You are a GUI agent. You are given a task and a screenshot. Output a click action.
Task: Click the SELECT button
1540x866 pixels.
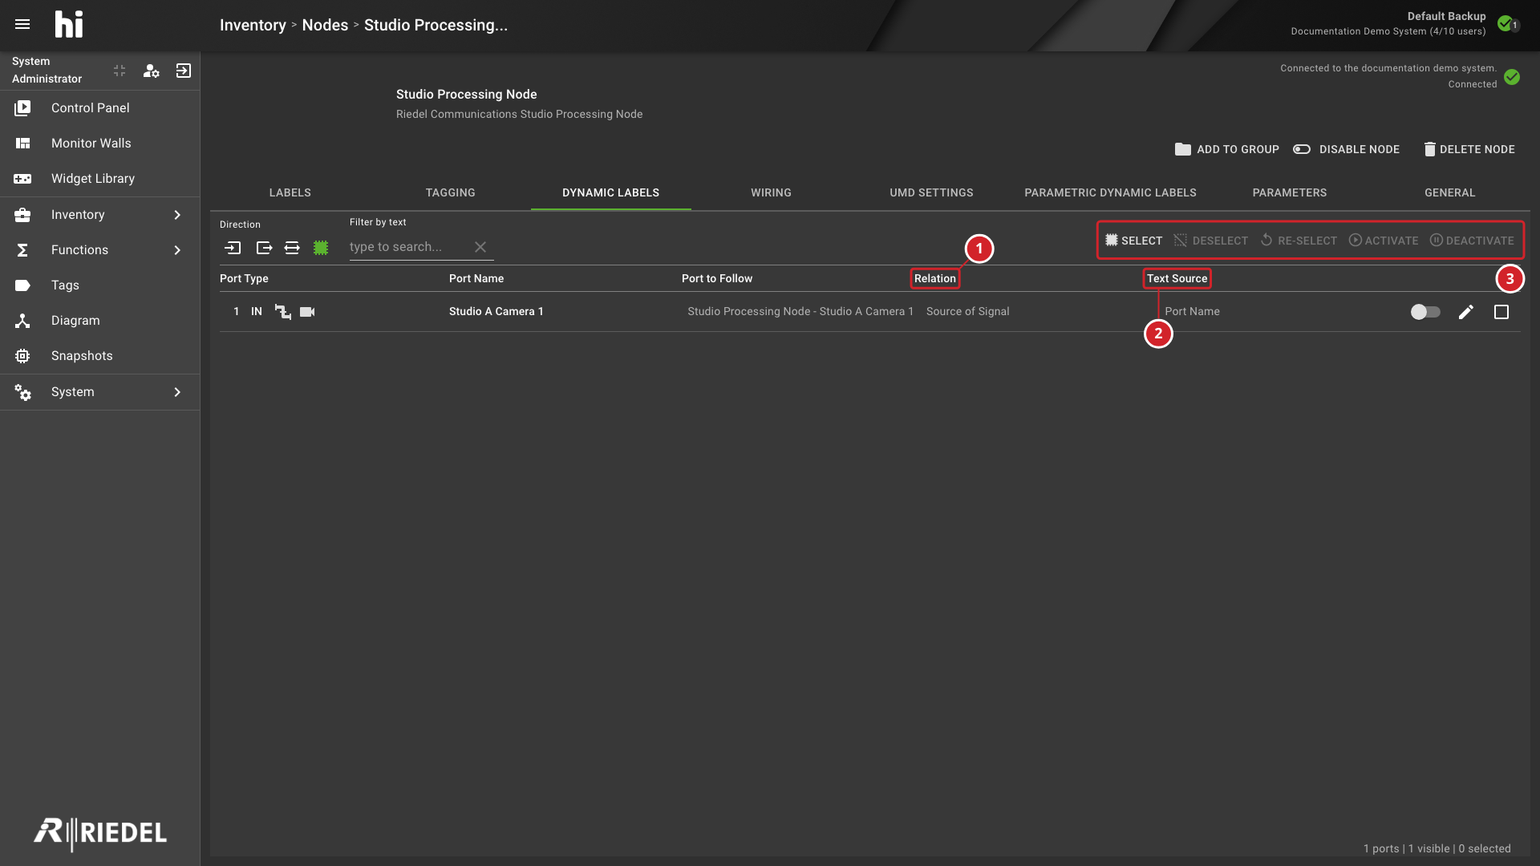click(1133, 241)
